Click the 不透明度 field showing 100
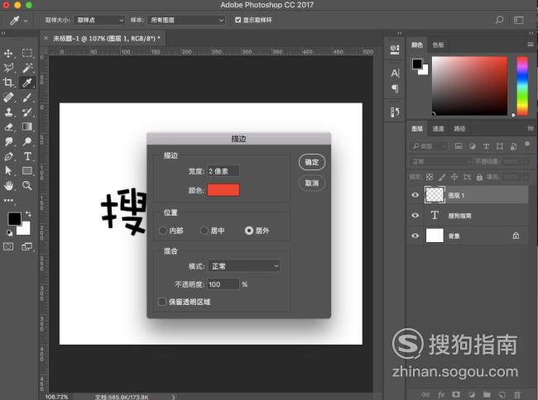The image size is (538, 400). tap(223, 284)
